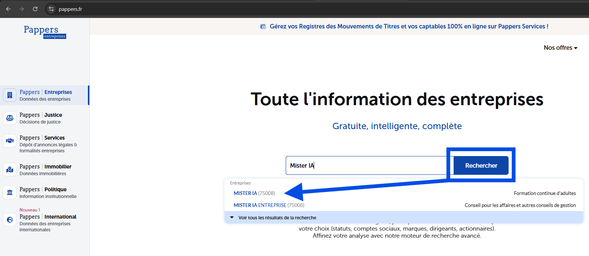The height and width of the screenshot is (256, 589).
Task: Click 'Dépôt d'annonces légales' subtitle
Action: [48, 148]
